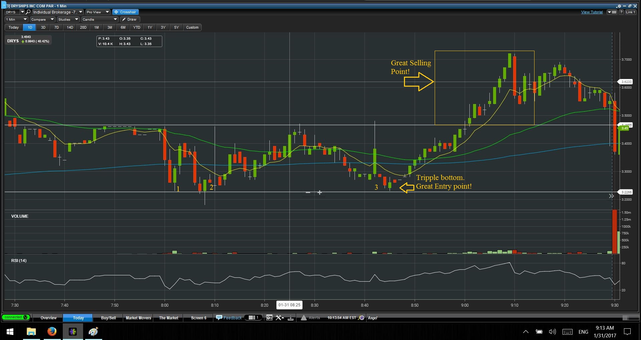Select the 1Y time range
The height and width of the screenshot is (340, 641).
click(x=150, y=27)
